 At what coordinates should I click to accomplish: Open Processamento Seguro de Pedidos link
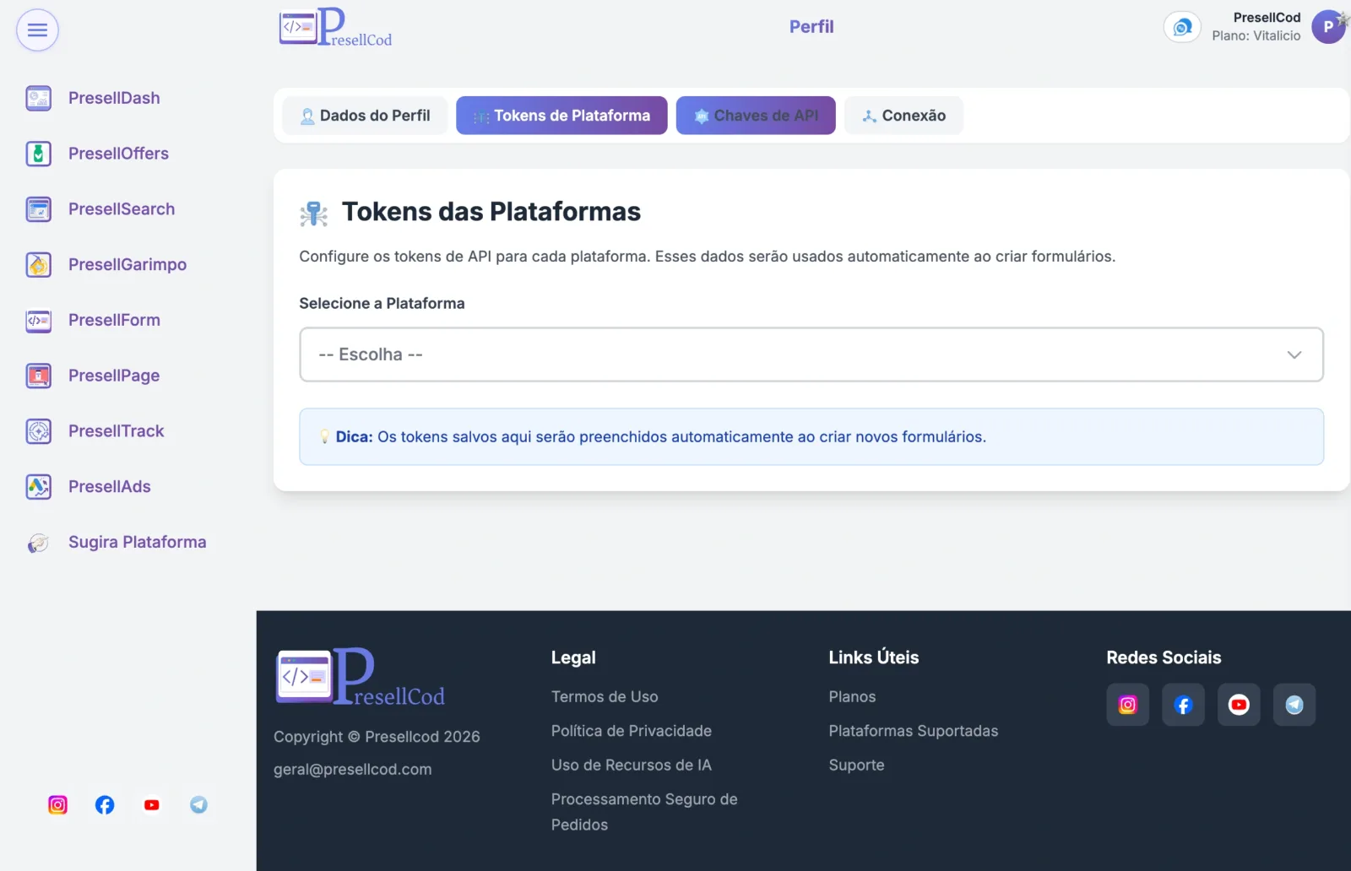(644, 812)
